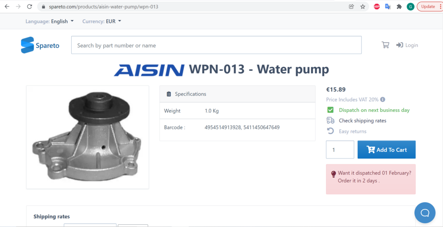Click Dispatch on next business day text

[x=374, y=110]
